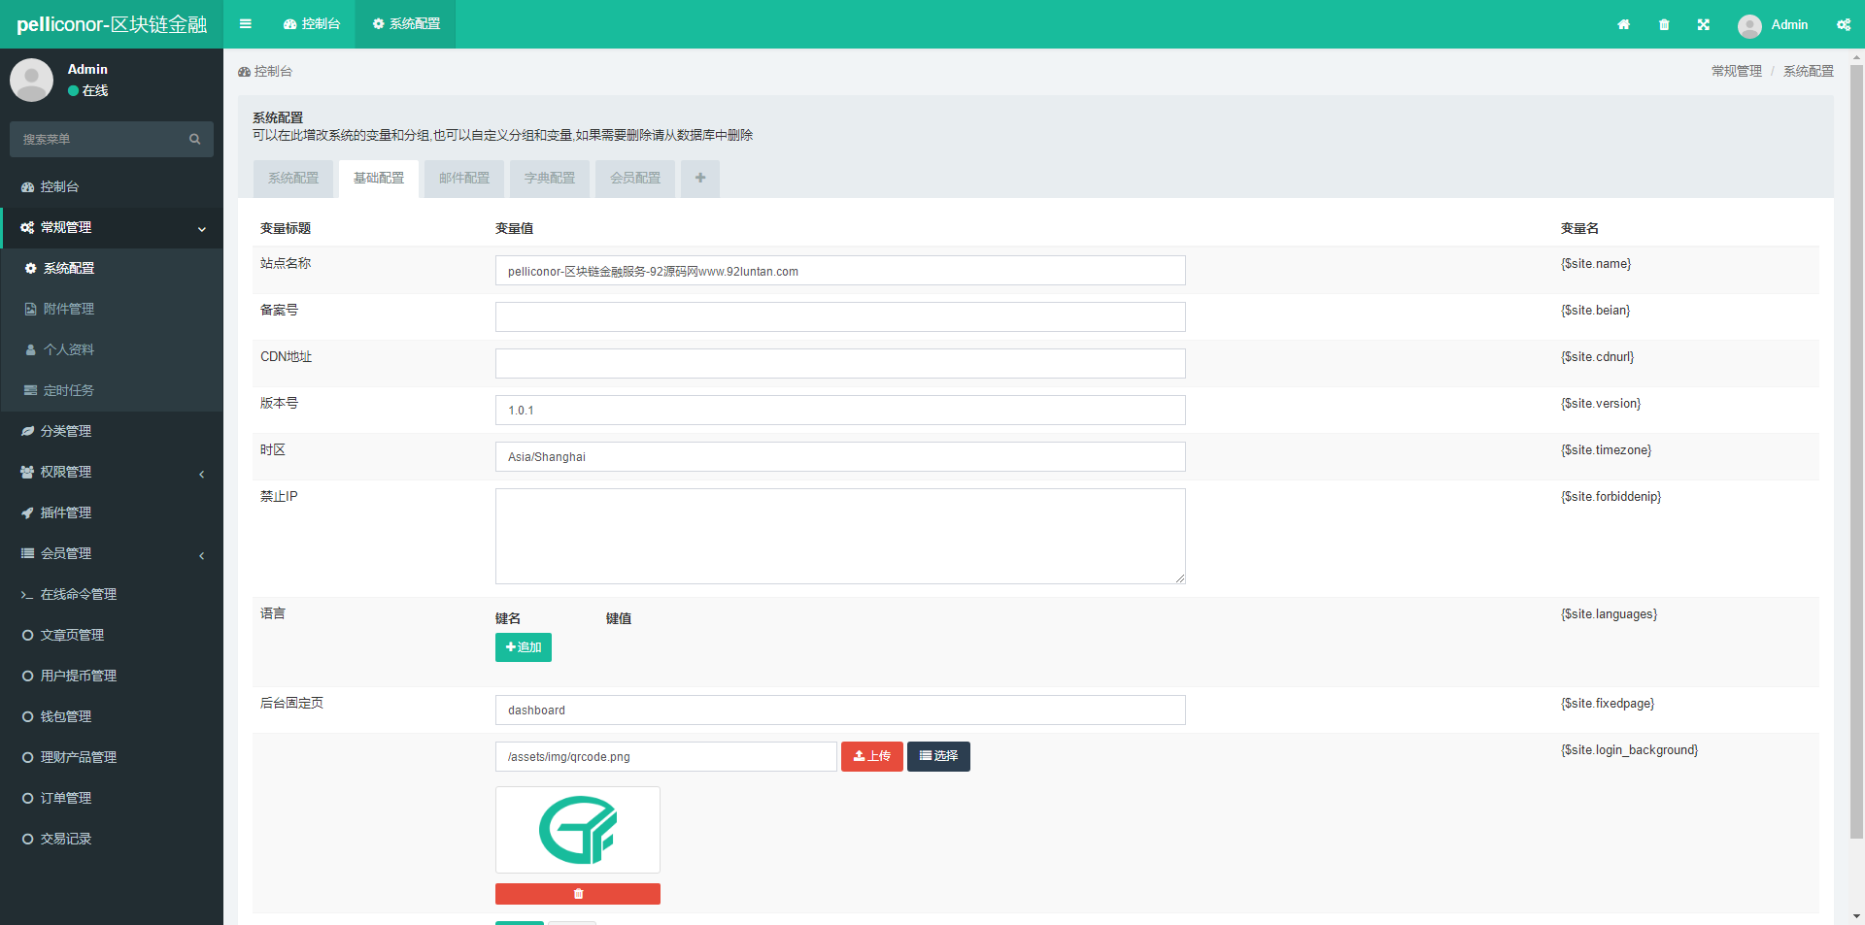The image size is (1865, 925).
Task: Open 文章页管理 in the sidebar
Action: pos(112,635)
